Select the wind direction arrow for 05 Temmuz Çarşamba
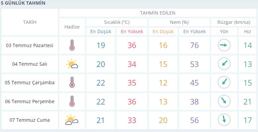Screen dimensions: 258x132 coord(224,83)
